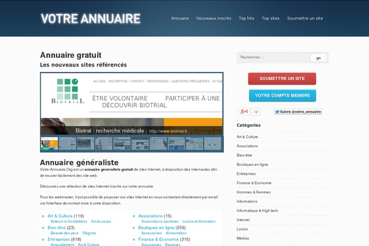Open Internet sidebar category
The height and width of the screenshot is (246, 369).
243,220
